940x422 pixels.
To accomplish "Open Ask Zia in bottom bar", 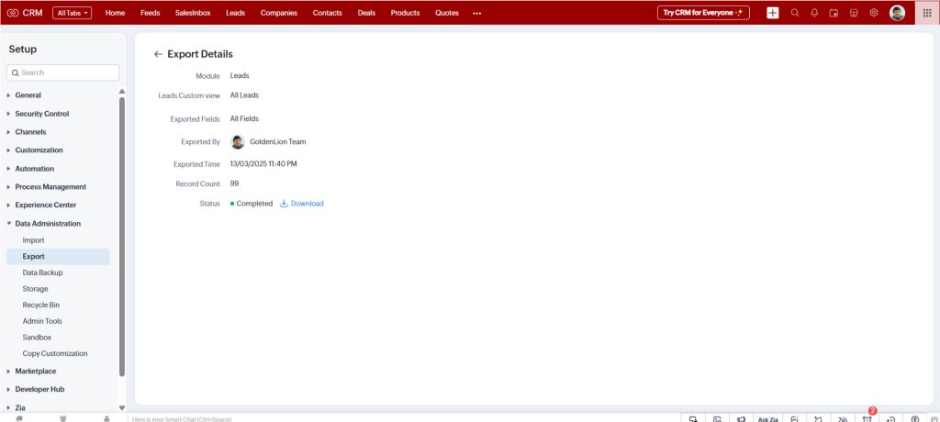I will point(768,419).
